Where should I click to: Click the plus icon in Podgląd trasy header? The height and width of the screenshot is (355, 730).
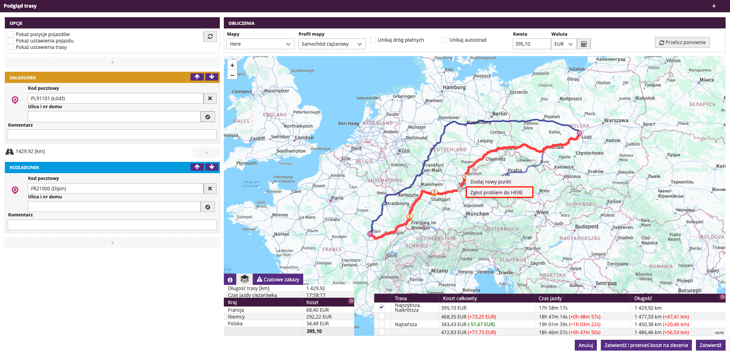point(714,6)
